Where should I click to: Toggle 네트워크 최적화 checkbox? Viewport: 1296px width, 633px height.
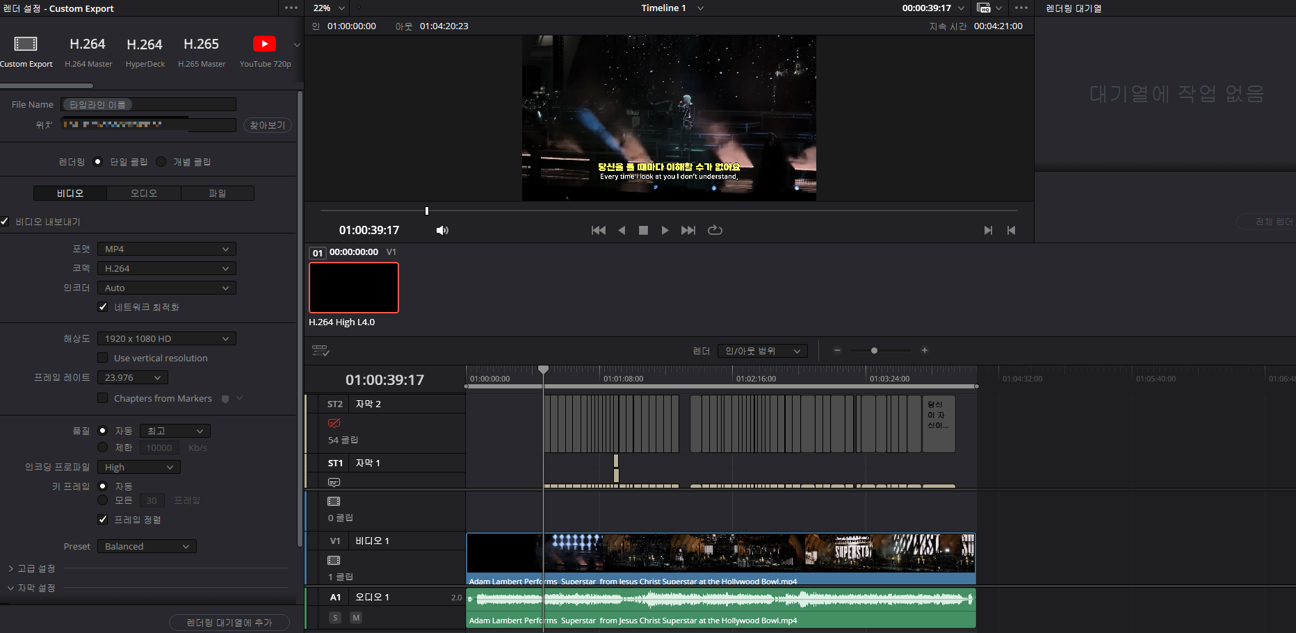[103, 307]
